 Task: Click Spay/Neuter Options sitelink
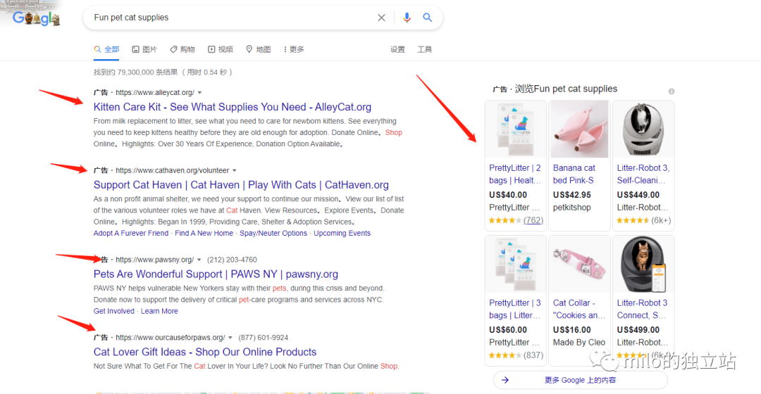(273, 233)
